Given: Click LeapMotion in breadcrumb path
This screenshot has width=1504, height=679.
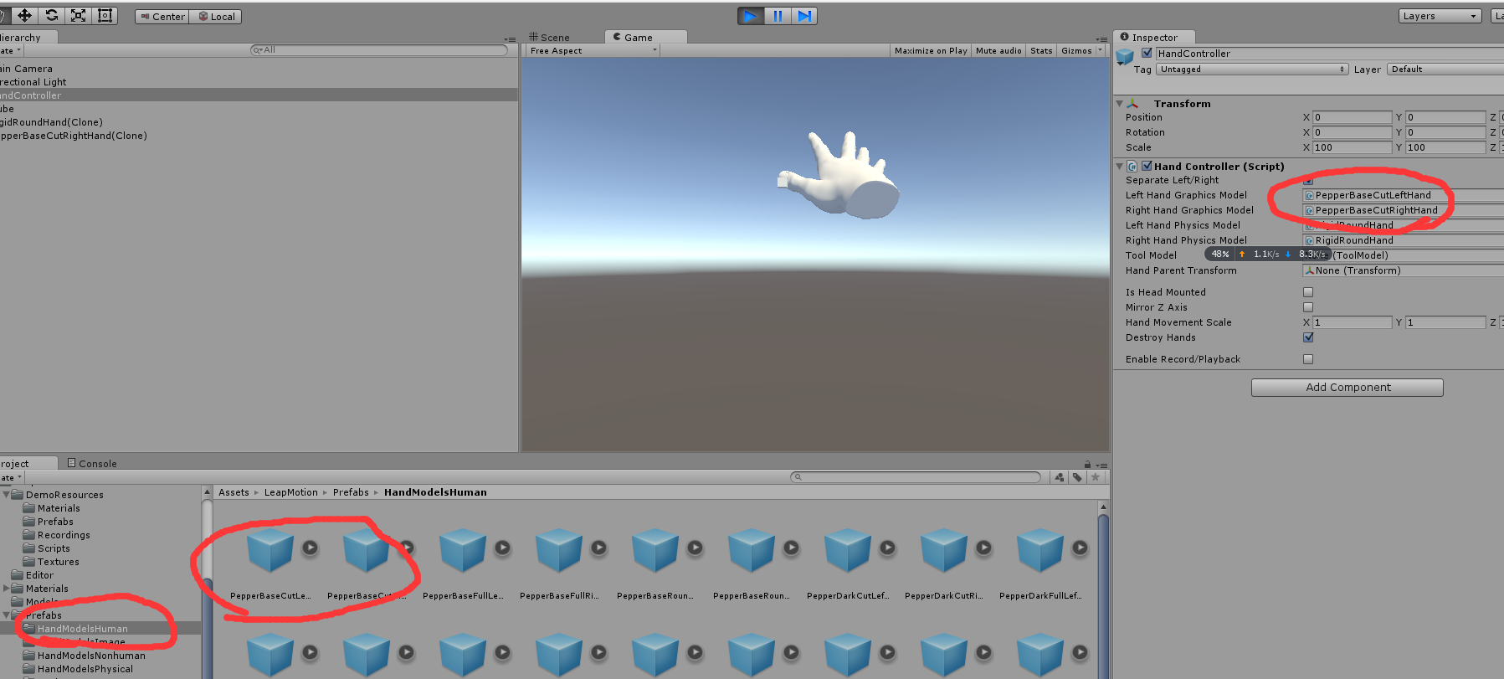Looking at the screenshot, I should (x=291, y=492).
